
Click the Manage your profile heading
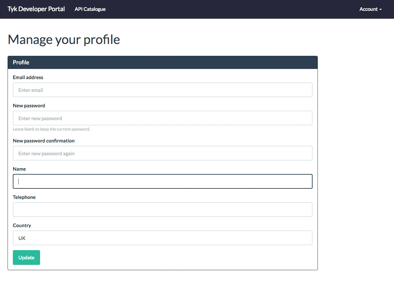click(x=64, y=39)
